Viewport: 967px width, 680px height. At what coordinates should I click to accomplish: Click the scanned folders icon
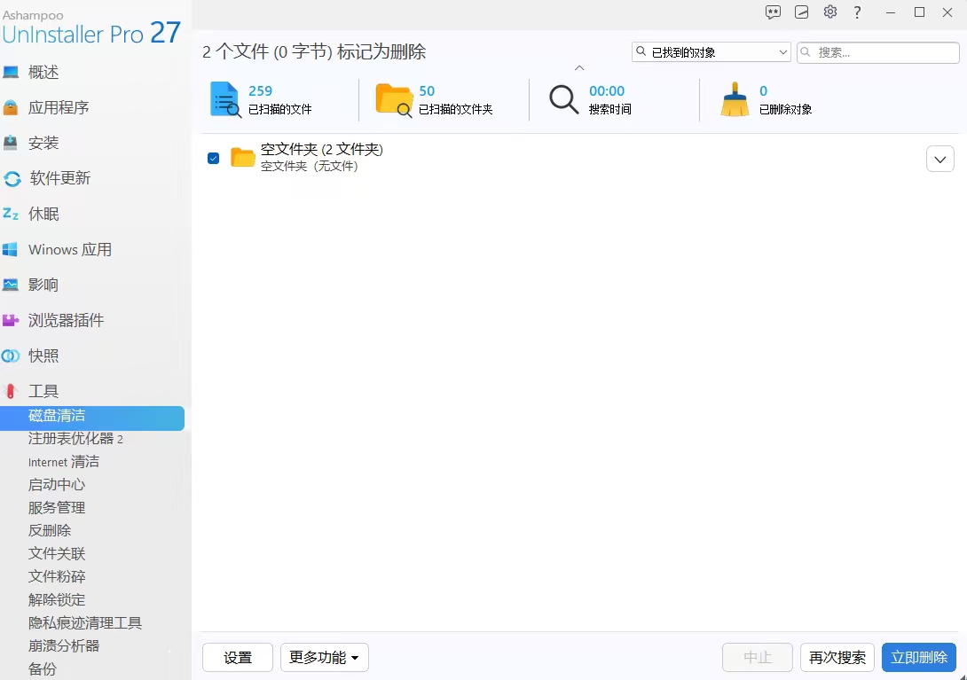(x=394, y=100)
